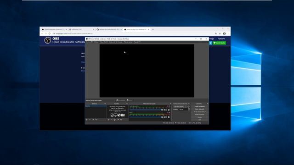
Task: Open the scene transition type dropdown
Action: [180, 107]
